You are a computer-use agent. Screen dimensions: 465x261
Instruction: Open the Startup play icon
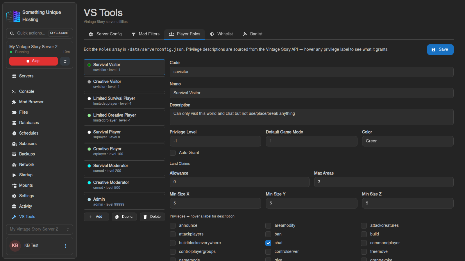tap(14, 175)
